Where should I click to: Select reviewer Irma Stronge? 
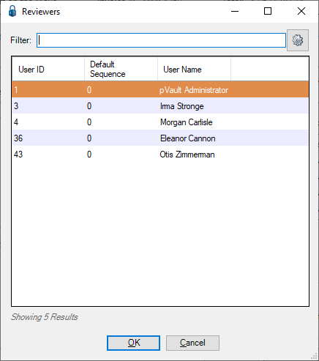tap(181, 106)
